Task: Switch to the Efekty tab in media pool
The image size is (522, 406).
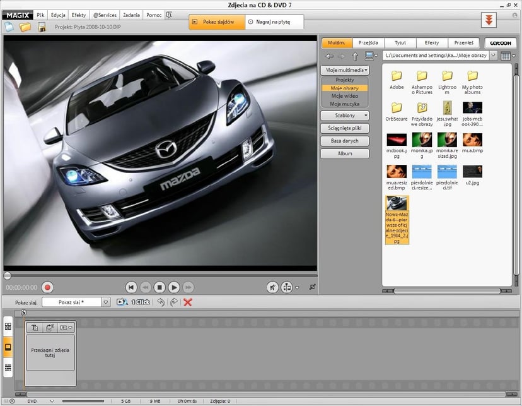Action: tap(432, 43)
